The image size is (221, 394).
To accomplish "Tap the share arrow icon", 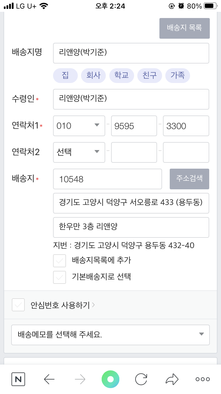I will tap(172, 379).
